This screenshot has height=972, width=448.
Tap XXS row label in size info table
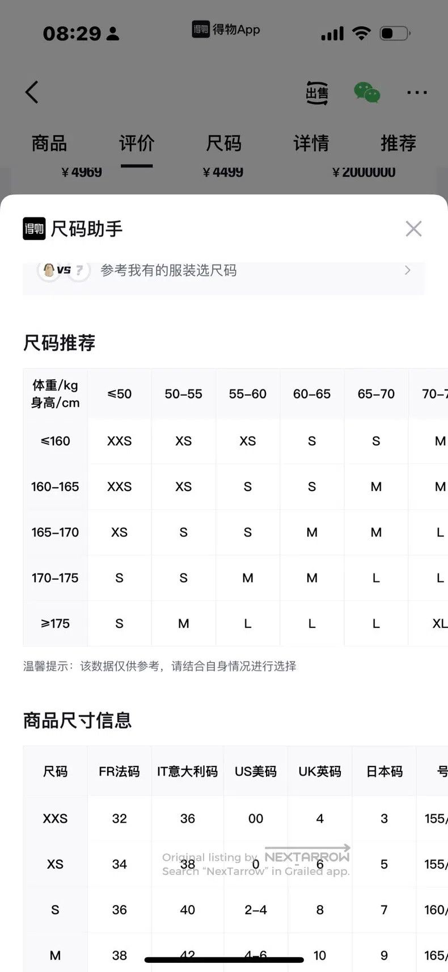coord(55,819)
